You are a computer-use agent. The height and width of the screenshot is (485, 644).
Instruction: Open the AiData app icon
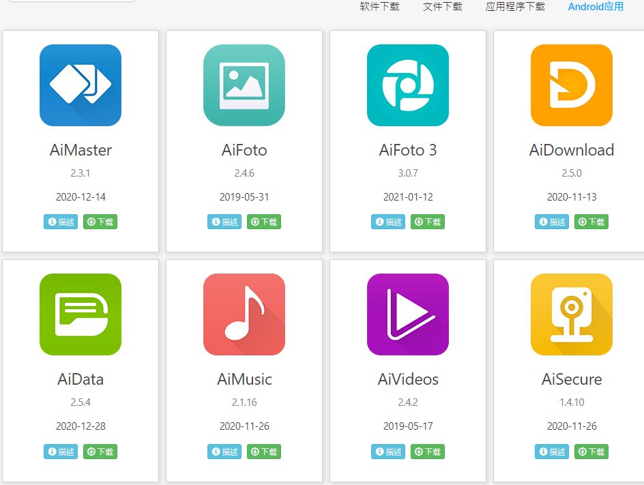[x=80, y=314]
